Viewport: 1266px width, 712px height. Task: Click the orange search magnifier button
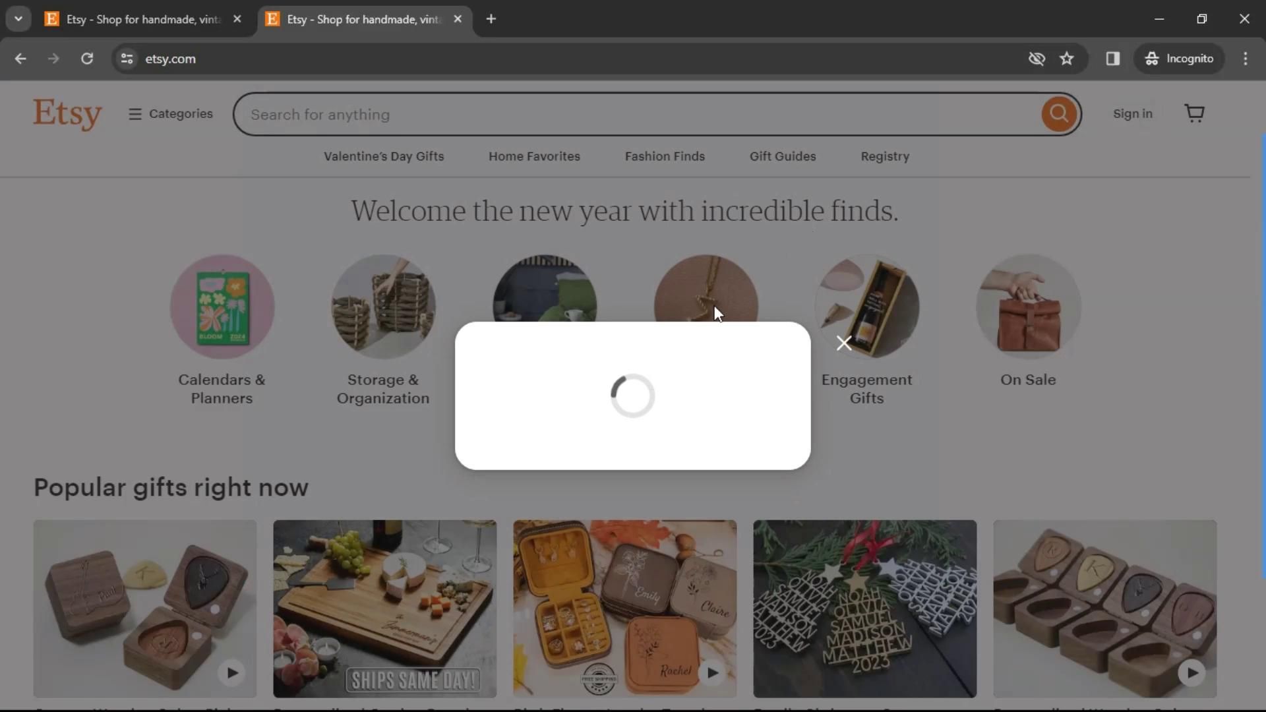[1058, 114]
